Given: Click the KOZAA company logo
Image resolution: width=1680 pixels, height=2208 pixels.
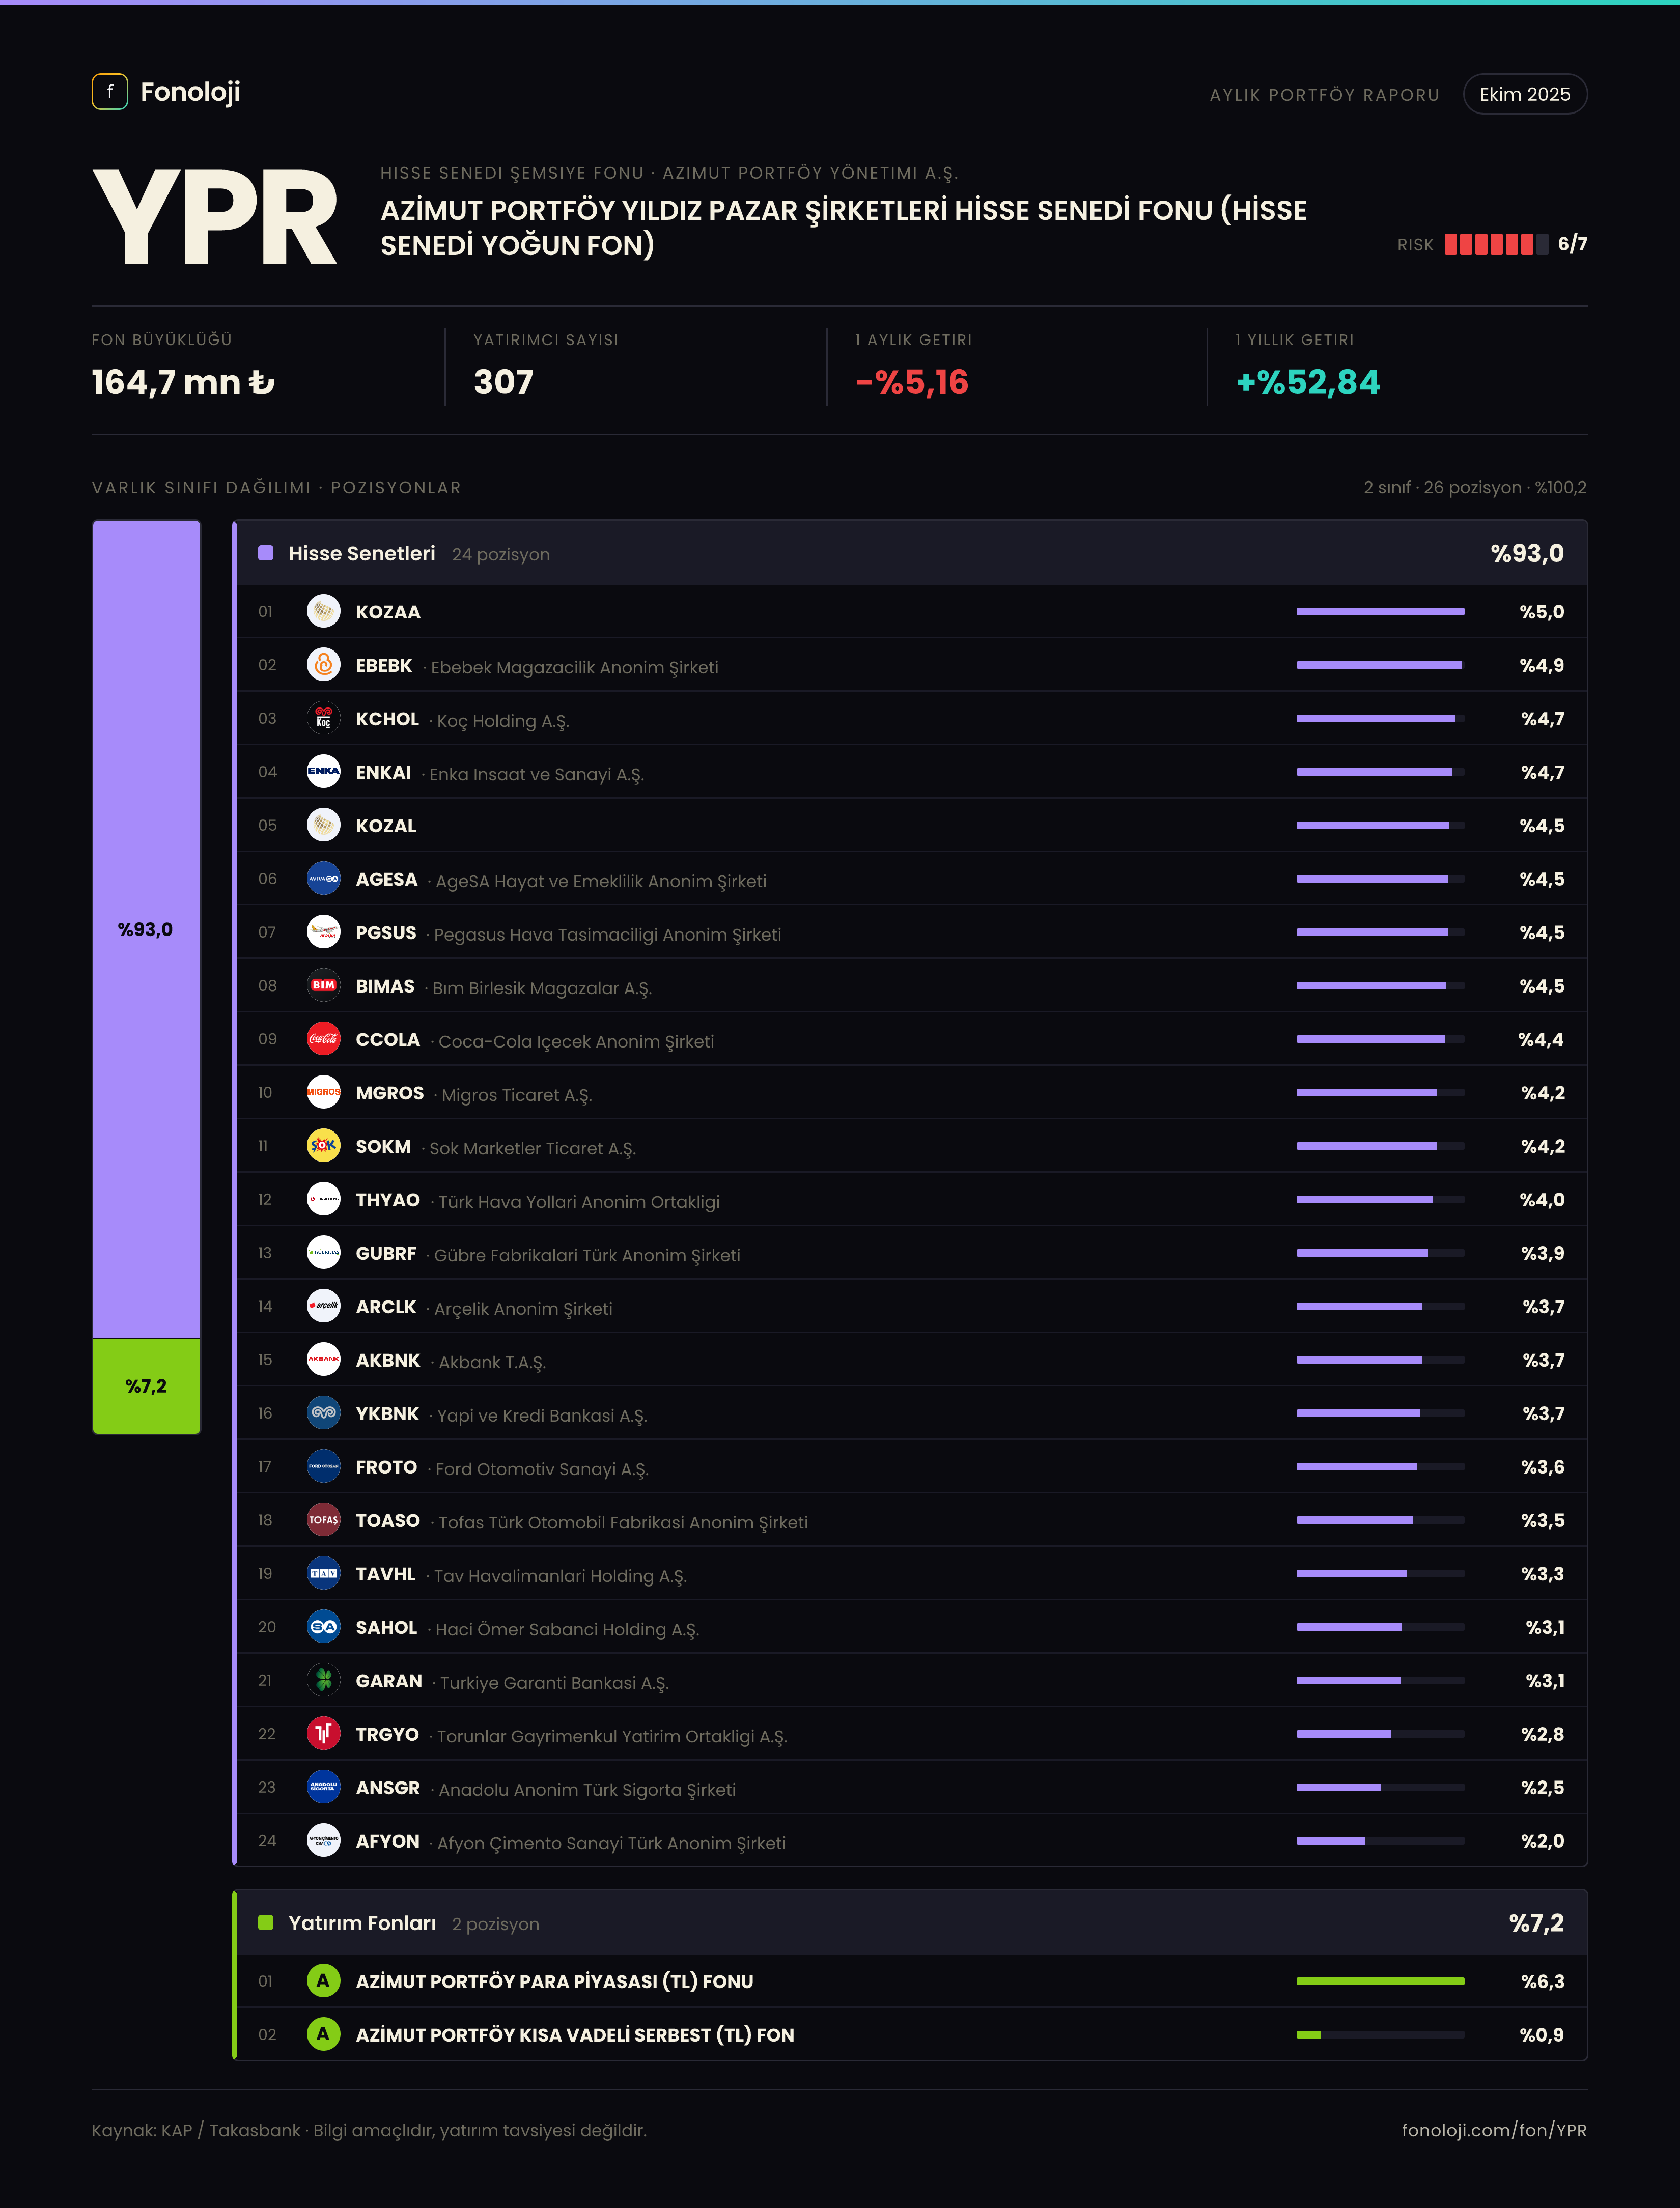Looking at the screenshot, I should click(x=323, y=612).
